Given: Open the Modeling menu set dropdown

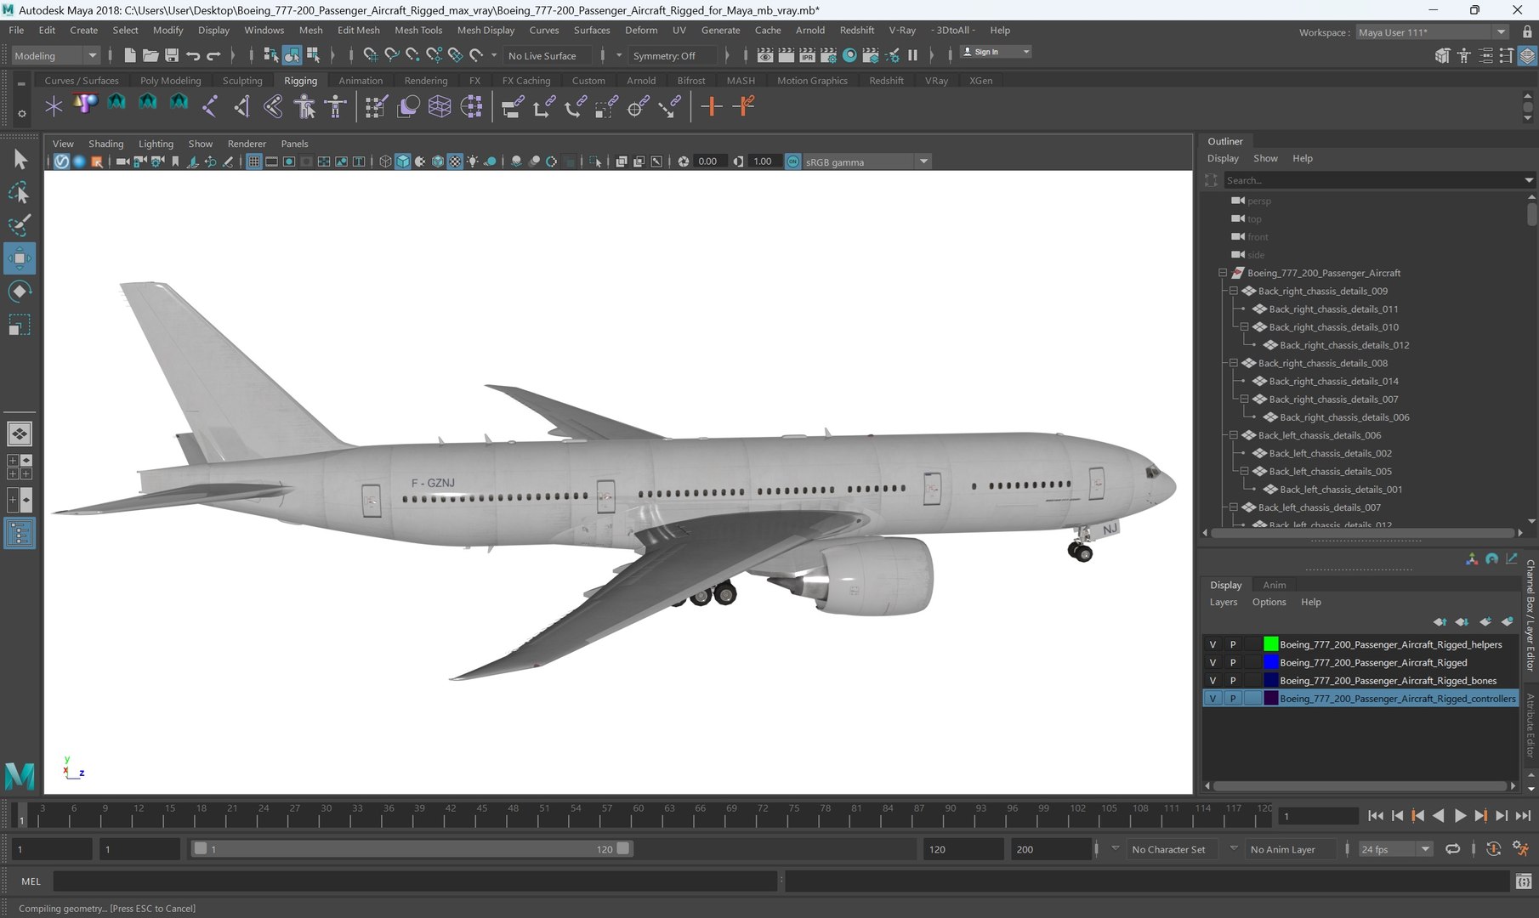Looking at the screenshot, I should click(x=55, y=55).
